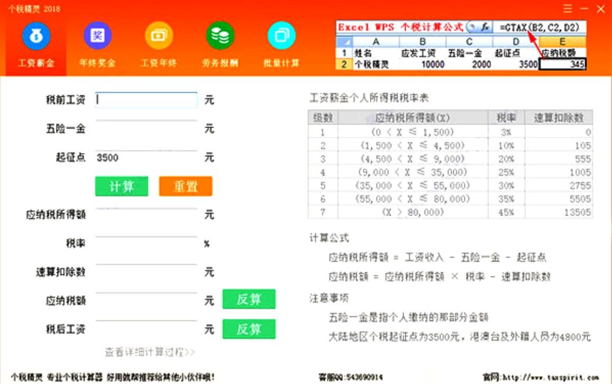Select the 30% rate cell in tax table

click(x=506, y=185)
